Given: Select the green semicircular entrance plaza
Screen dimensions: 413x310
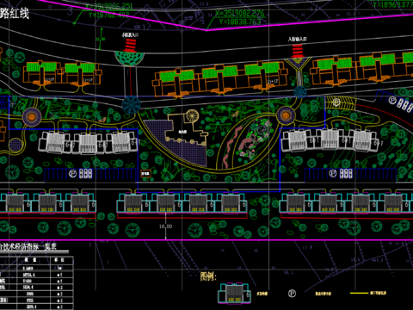Looking at the screenshot, I should pyautogui.click(x=129, y=59).
